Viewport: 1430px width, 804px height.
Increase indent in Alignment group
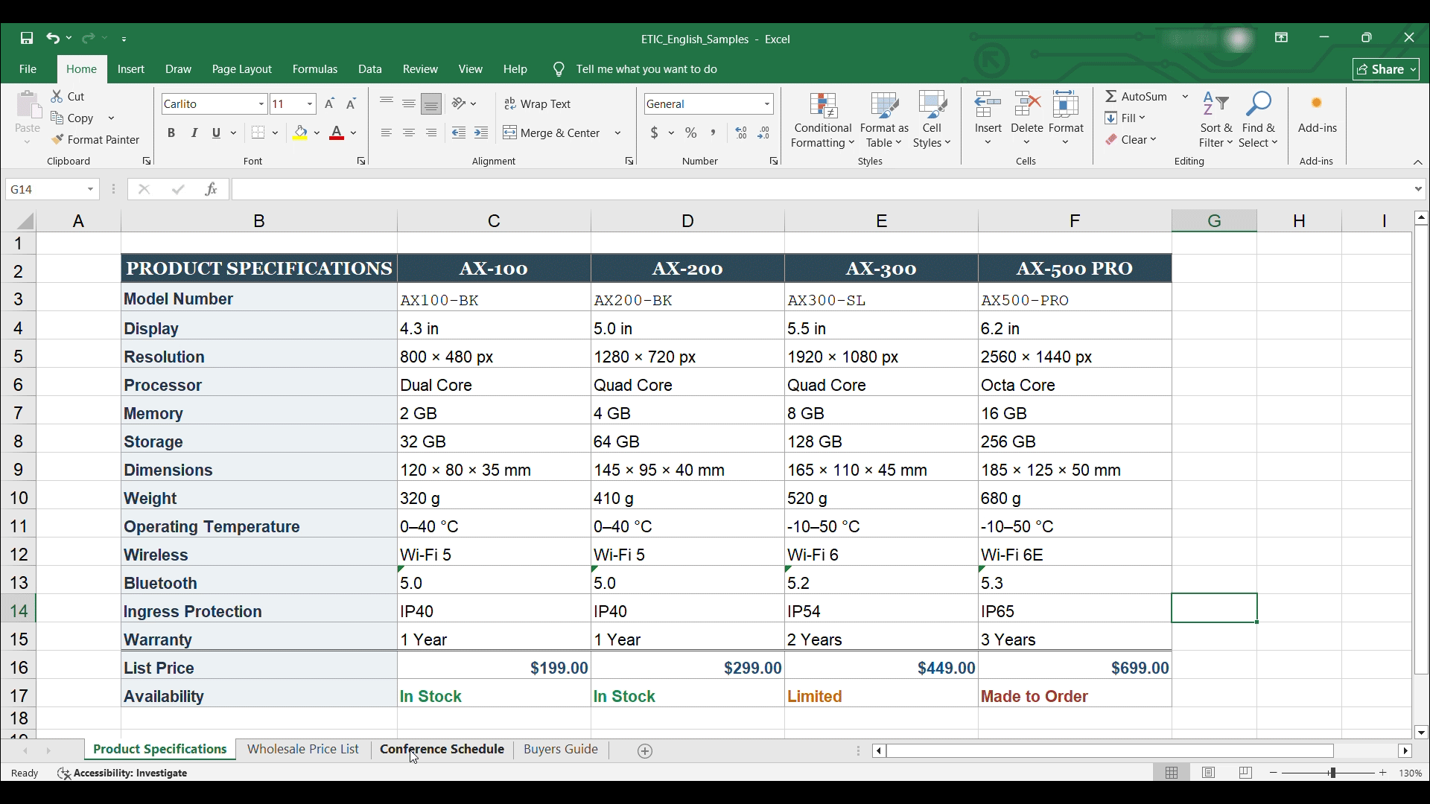(x=482, y=133)
